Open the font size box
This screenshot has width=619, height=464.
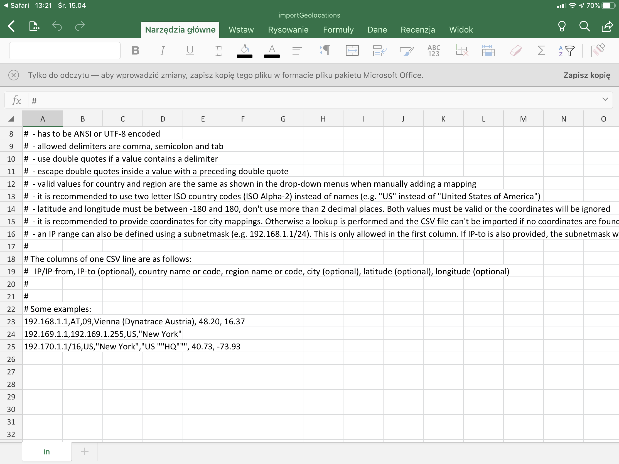(x=105, y=51)
